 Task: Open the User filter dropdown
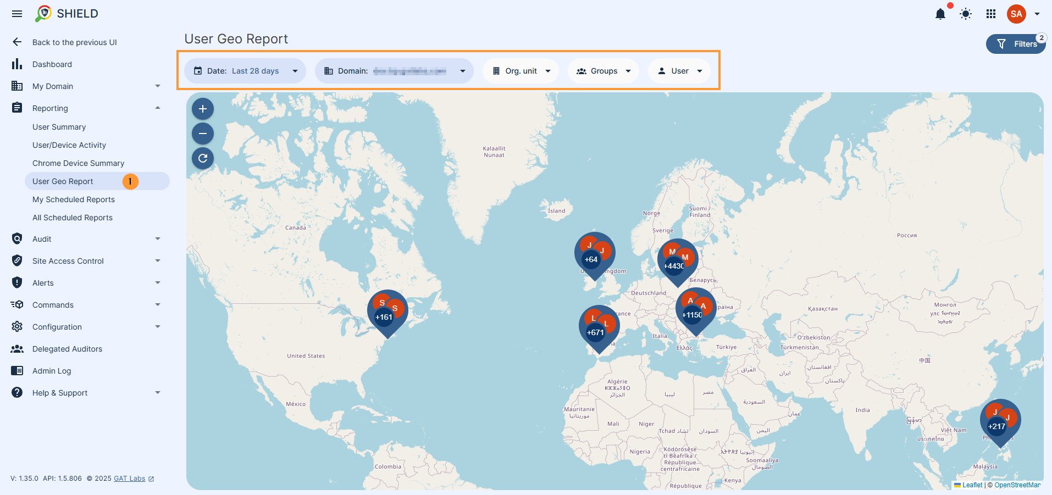click(x=679, y=71)
